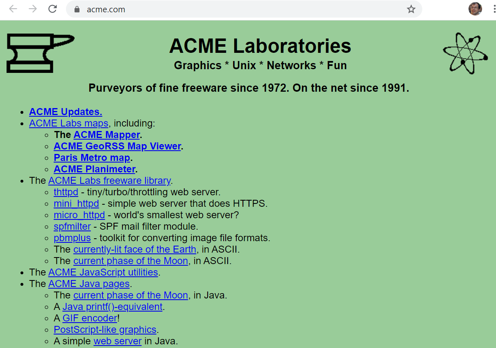
Task: Open the PostScript-like graphics link
Action: pos(105,330)
